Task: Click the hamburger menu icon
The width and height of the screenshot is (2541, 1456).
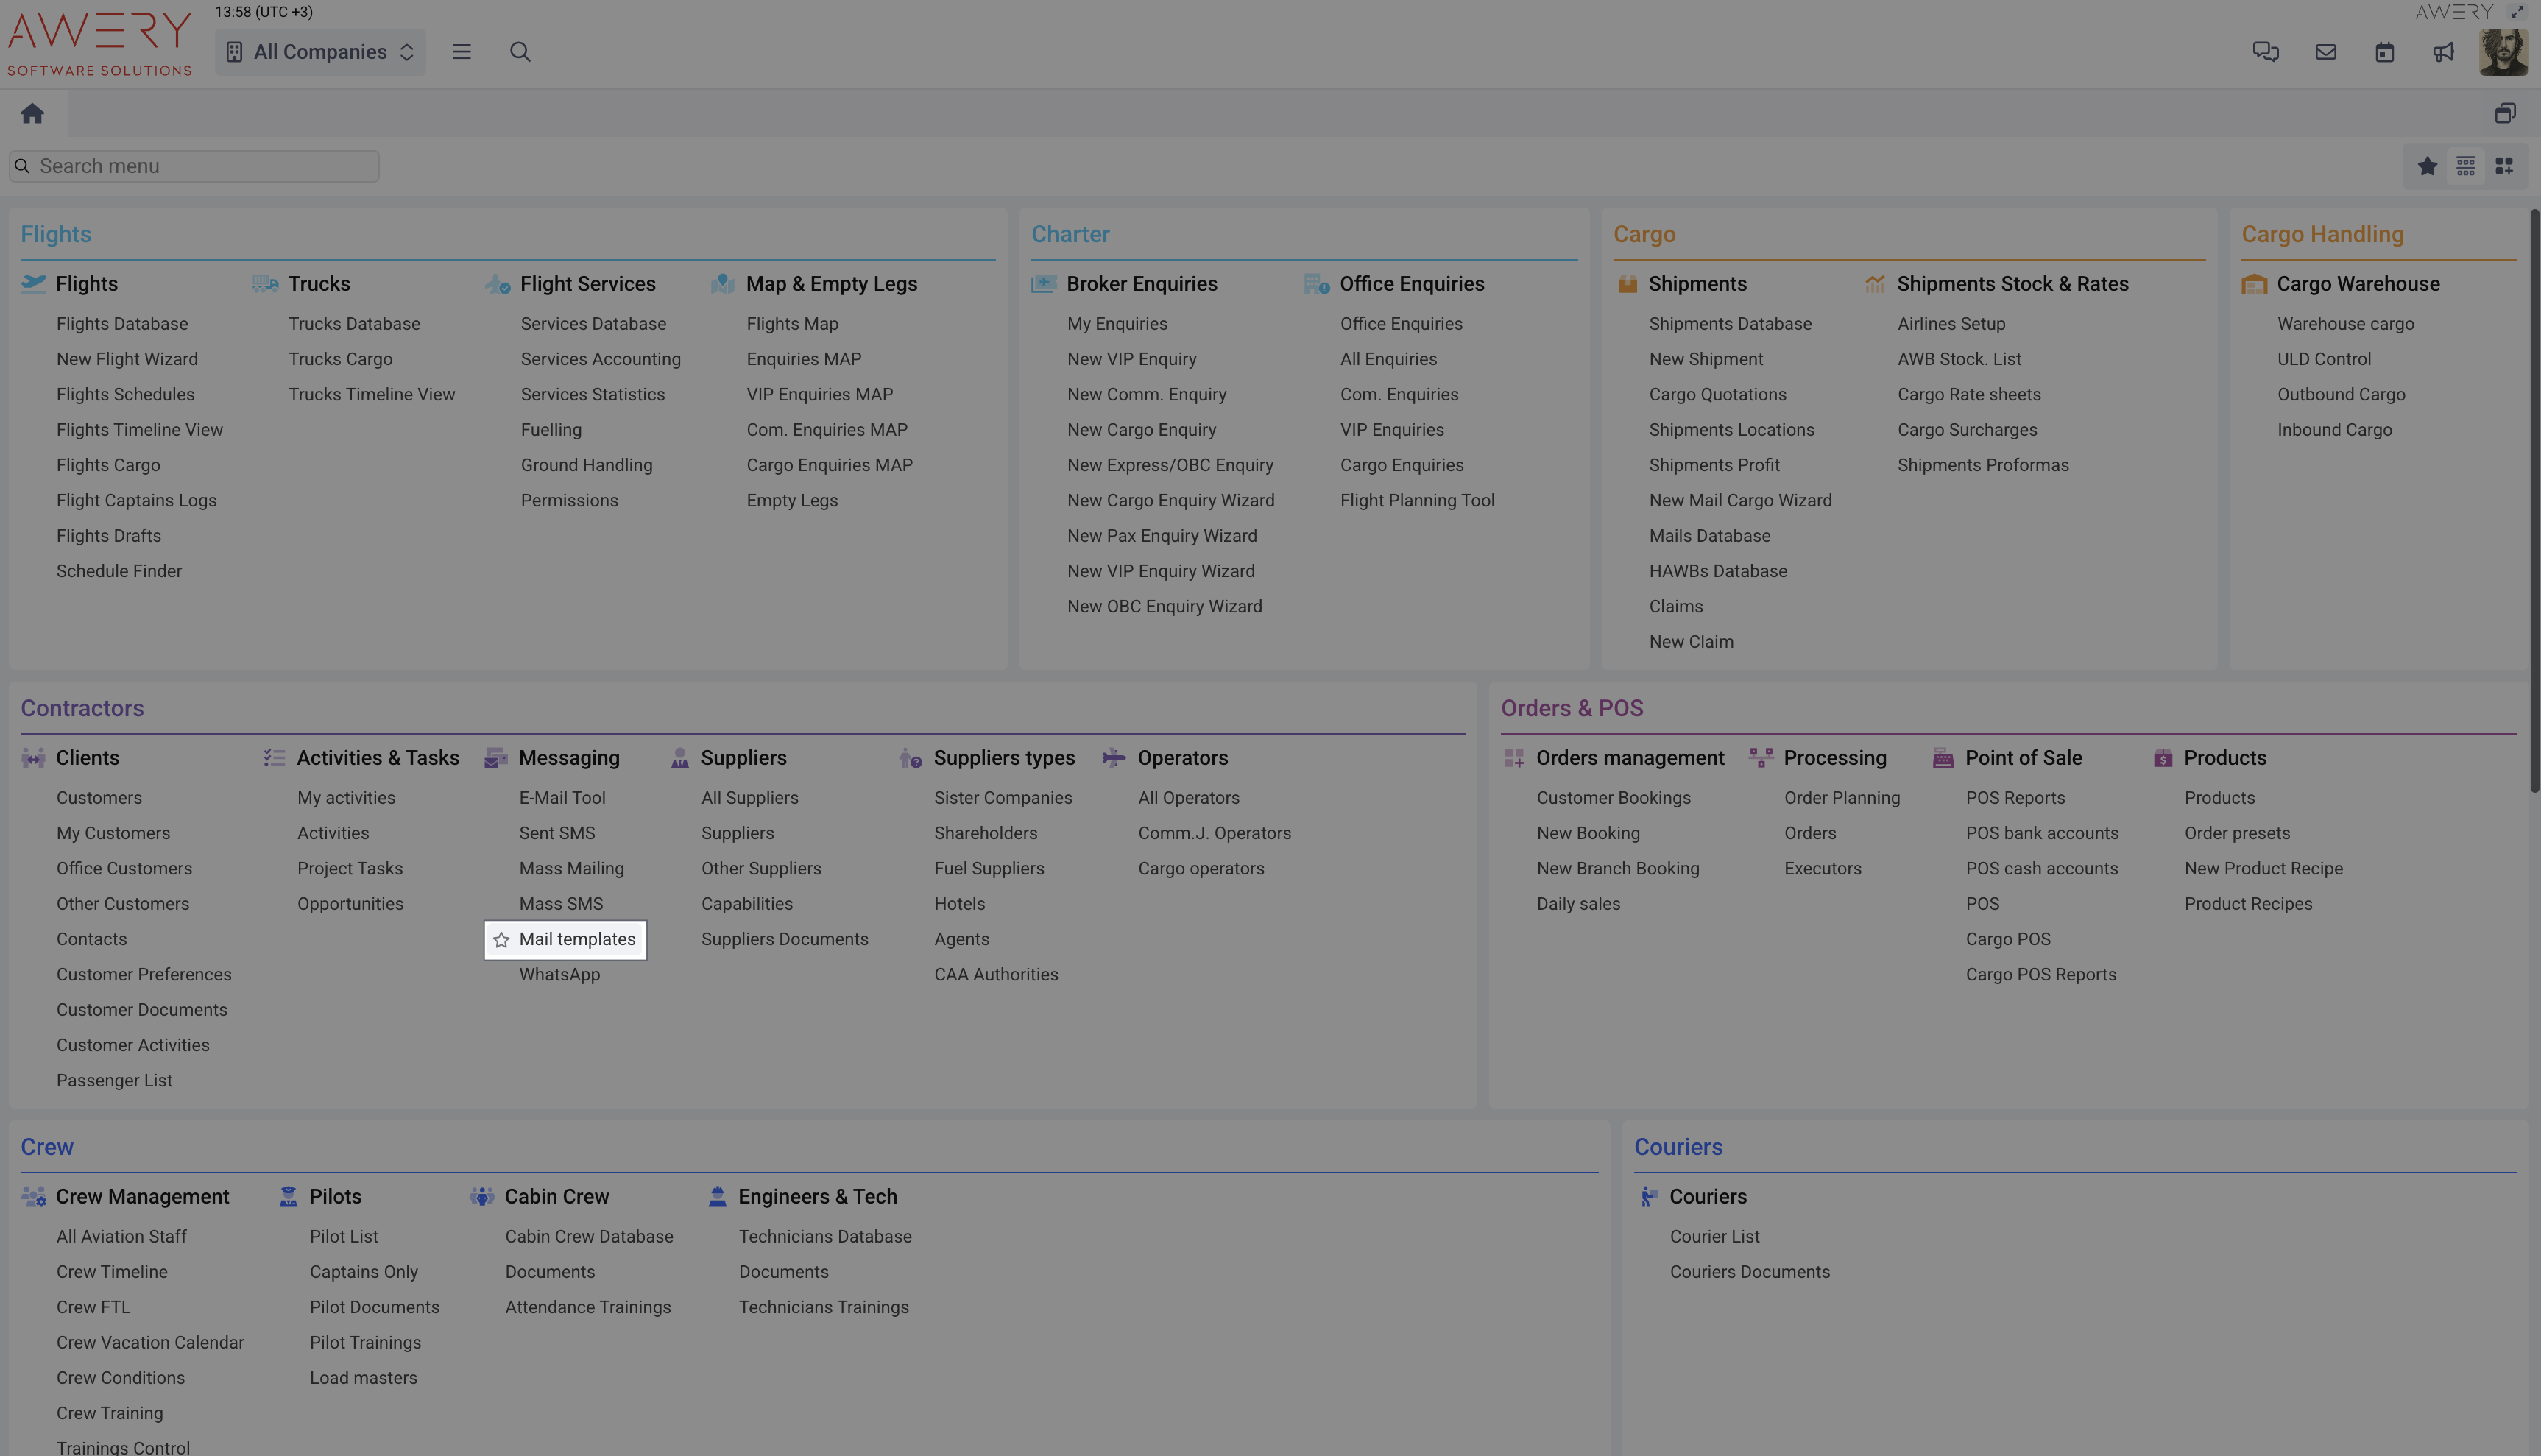Action: pos(461,52)
